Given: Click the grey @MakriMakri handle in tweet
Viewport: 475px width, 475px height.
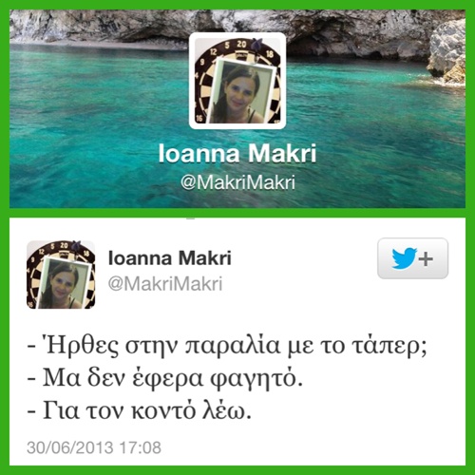Looking at the screenshot, I should pos(165,283).
